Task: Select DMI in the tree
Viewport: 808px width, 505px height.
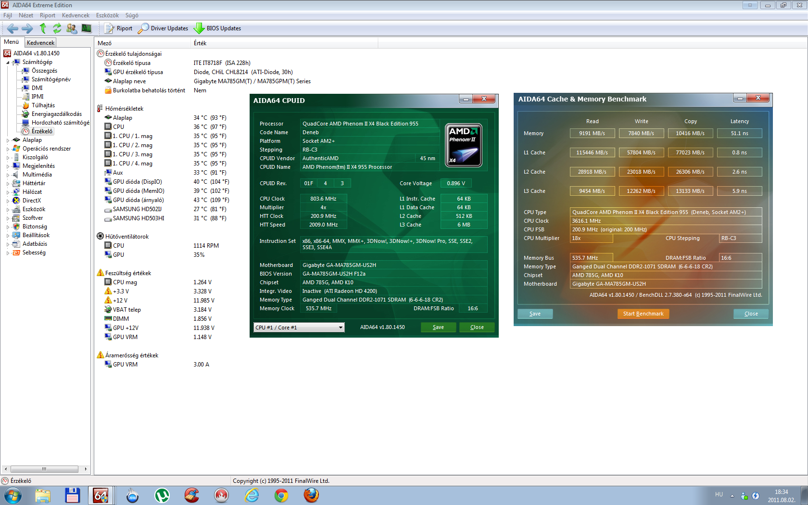Action: point(37,88)
